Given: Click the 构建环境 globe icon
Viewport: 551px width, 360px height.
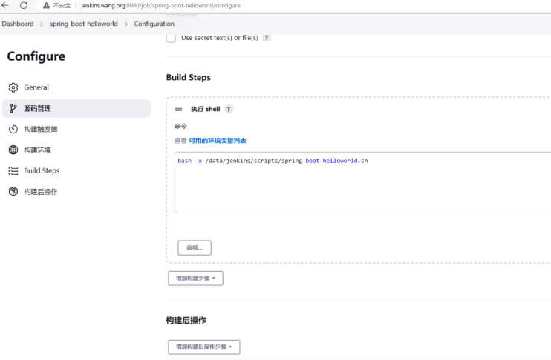Looking at the screenshot, I should pos(13,150).
